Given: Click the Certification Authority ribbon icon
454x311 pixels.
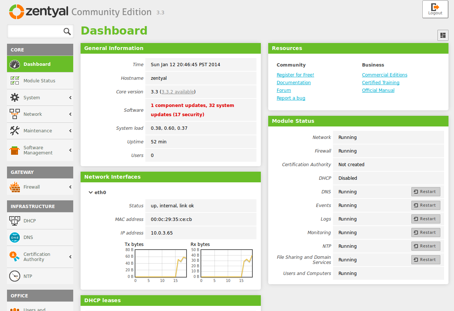Looking at the screenshot, I should (15, 257).
